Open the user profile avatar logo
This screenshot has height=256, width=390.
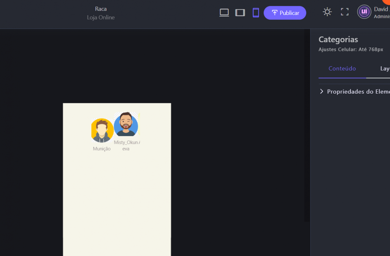click(364, 12)
